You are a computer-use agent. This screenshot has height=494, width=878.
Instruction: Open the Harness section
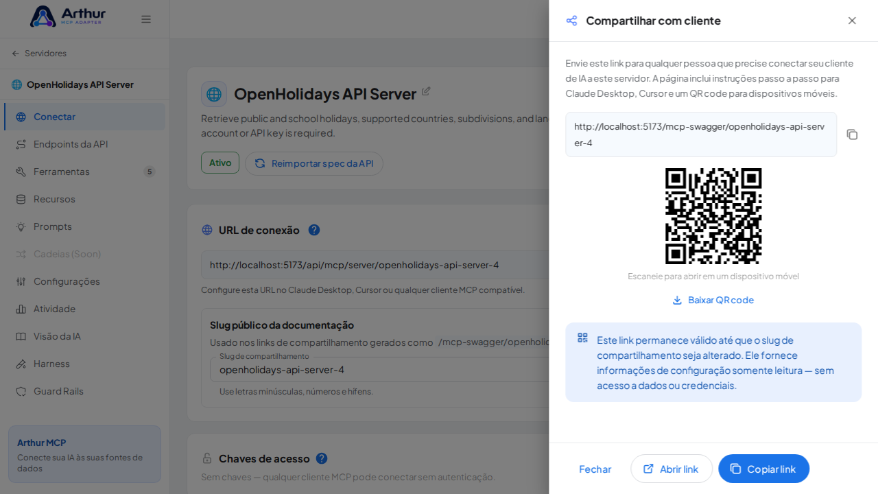[x=85, y=364]
